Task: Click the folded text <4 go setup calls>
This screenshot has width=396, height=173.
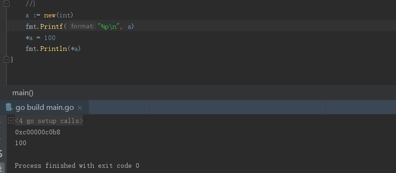Action: (x=49, y=121)
